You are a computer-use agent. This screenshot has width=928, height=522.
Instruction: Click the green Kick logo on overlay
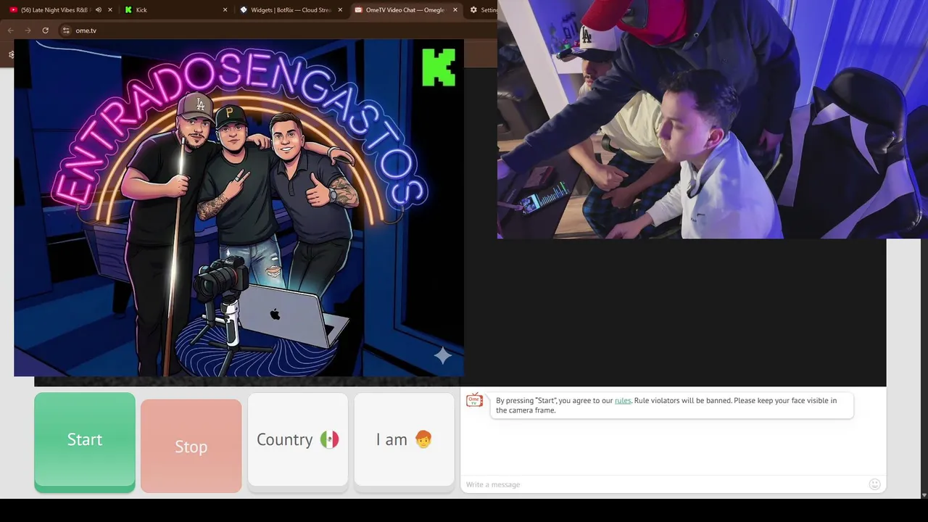pos(439,67)
